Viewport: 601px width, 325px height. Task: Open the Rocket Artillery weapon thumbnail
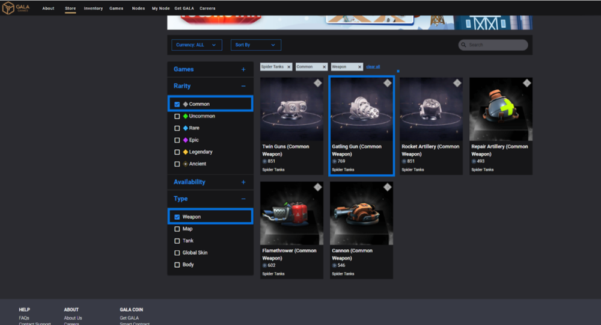pyautogui.click(x=431, y=109)
